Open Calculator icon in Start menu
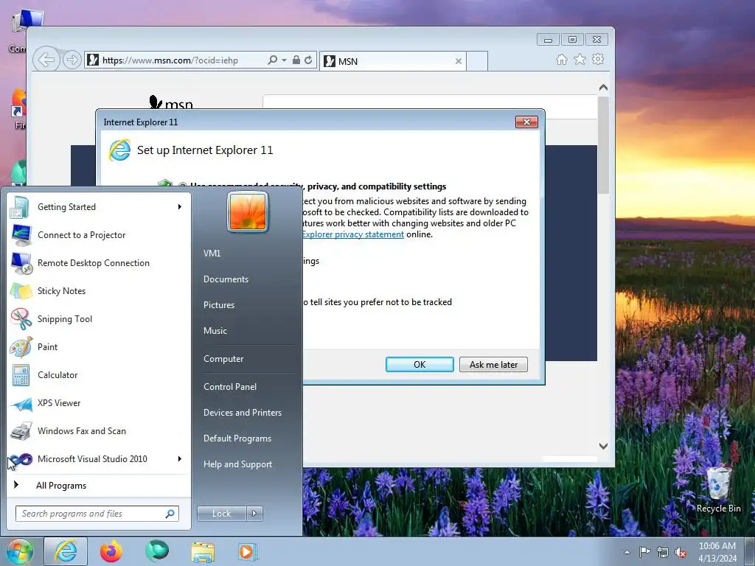Image resolution: width=755 pixels, height=566 pixels. 21,375
